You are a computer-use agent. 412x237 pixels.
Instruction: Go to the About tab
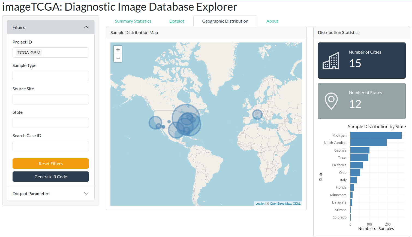click(x=272, y=21)
